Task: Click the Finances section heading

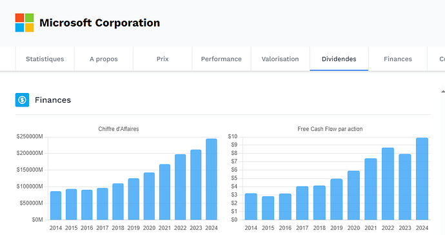Action: [x=53, y=100]
